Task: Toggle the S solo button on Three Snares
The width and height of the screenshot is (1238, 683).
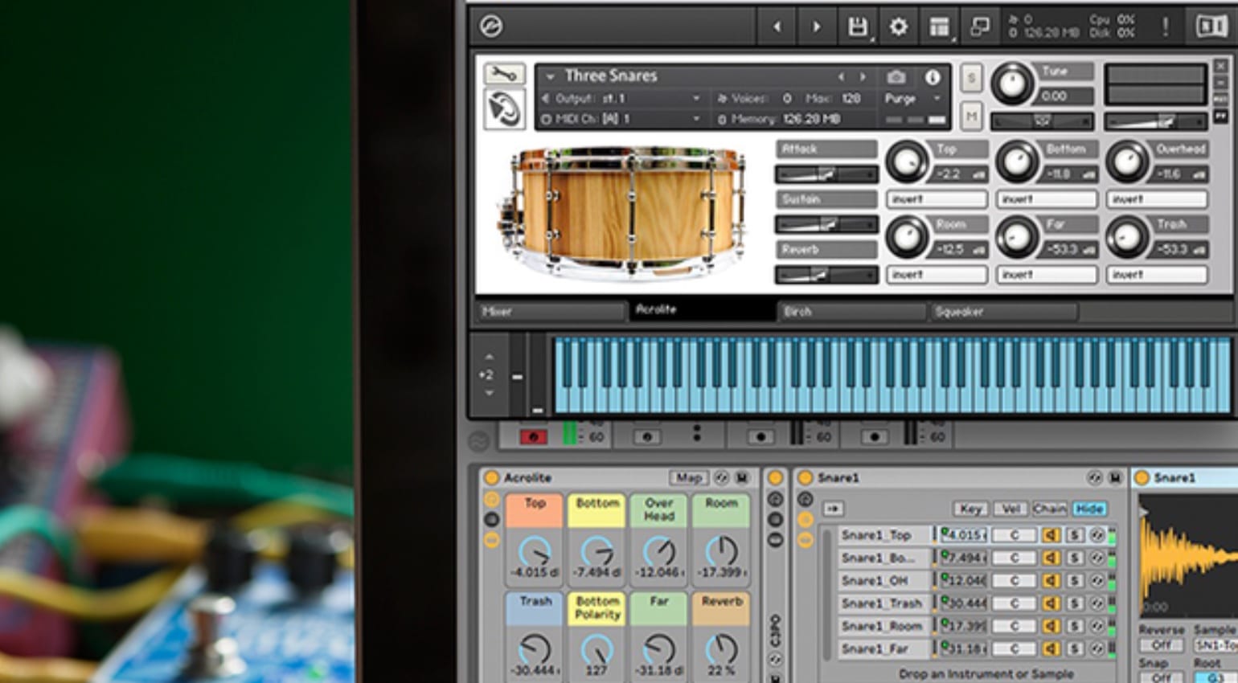Action: click(971, 78)
